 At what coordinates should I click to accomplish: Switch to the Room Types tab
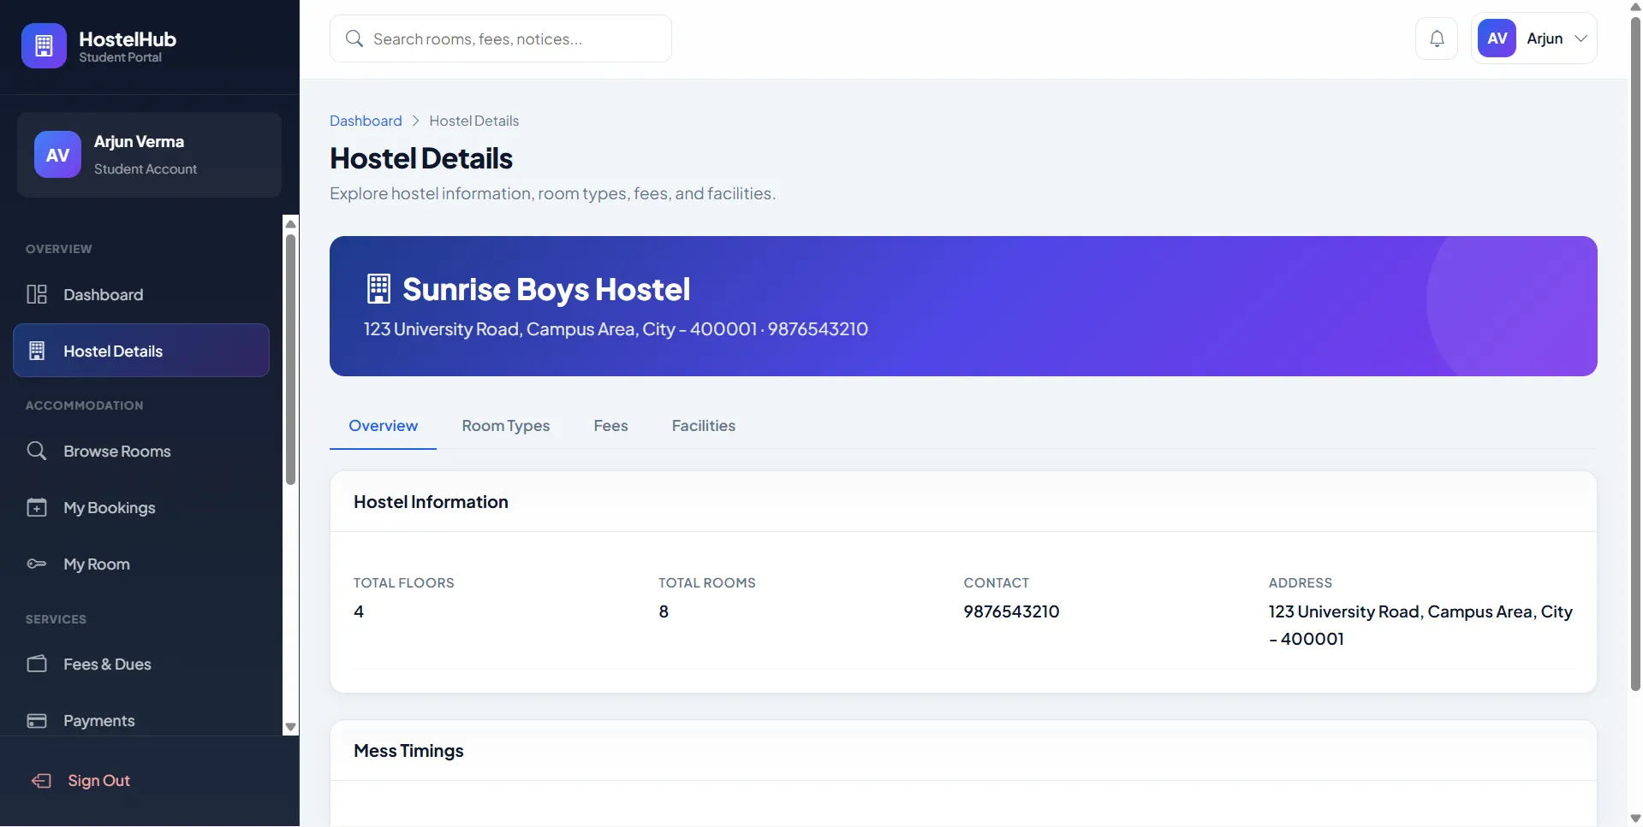[506, 426]
